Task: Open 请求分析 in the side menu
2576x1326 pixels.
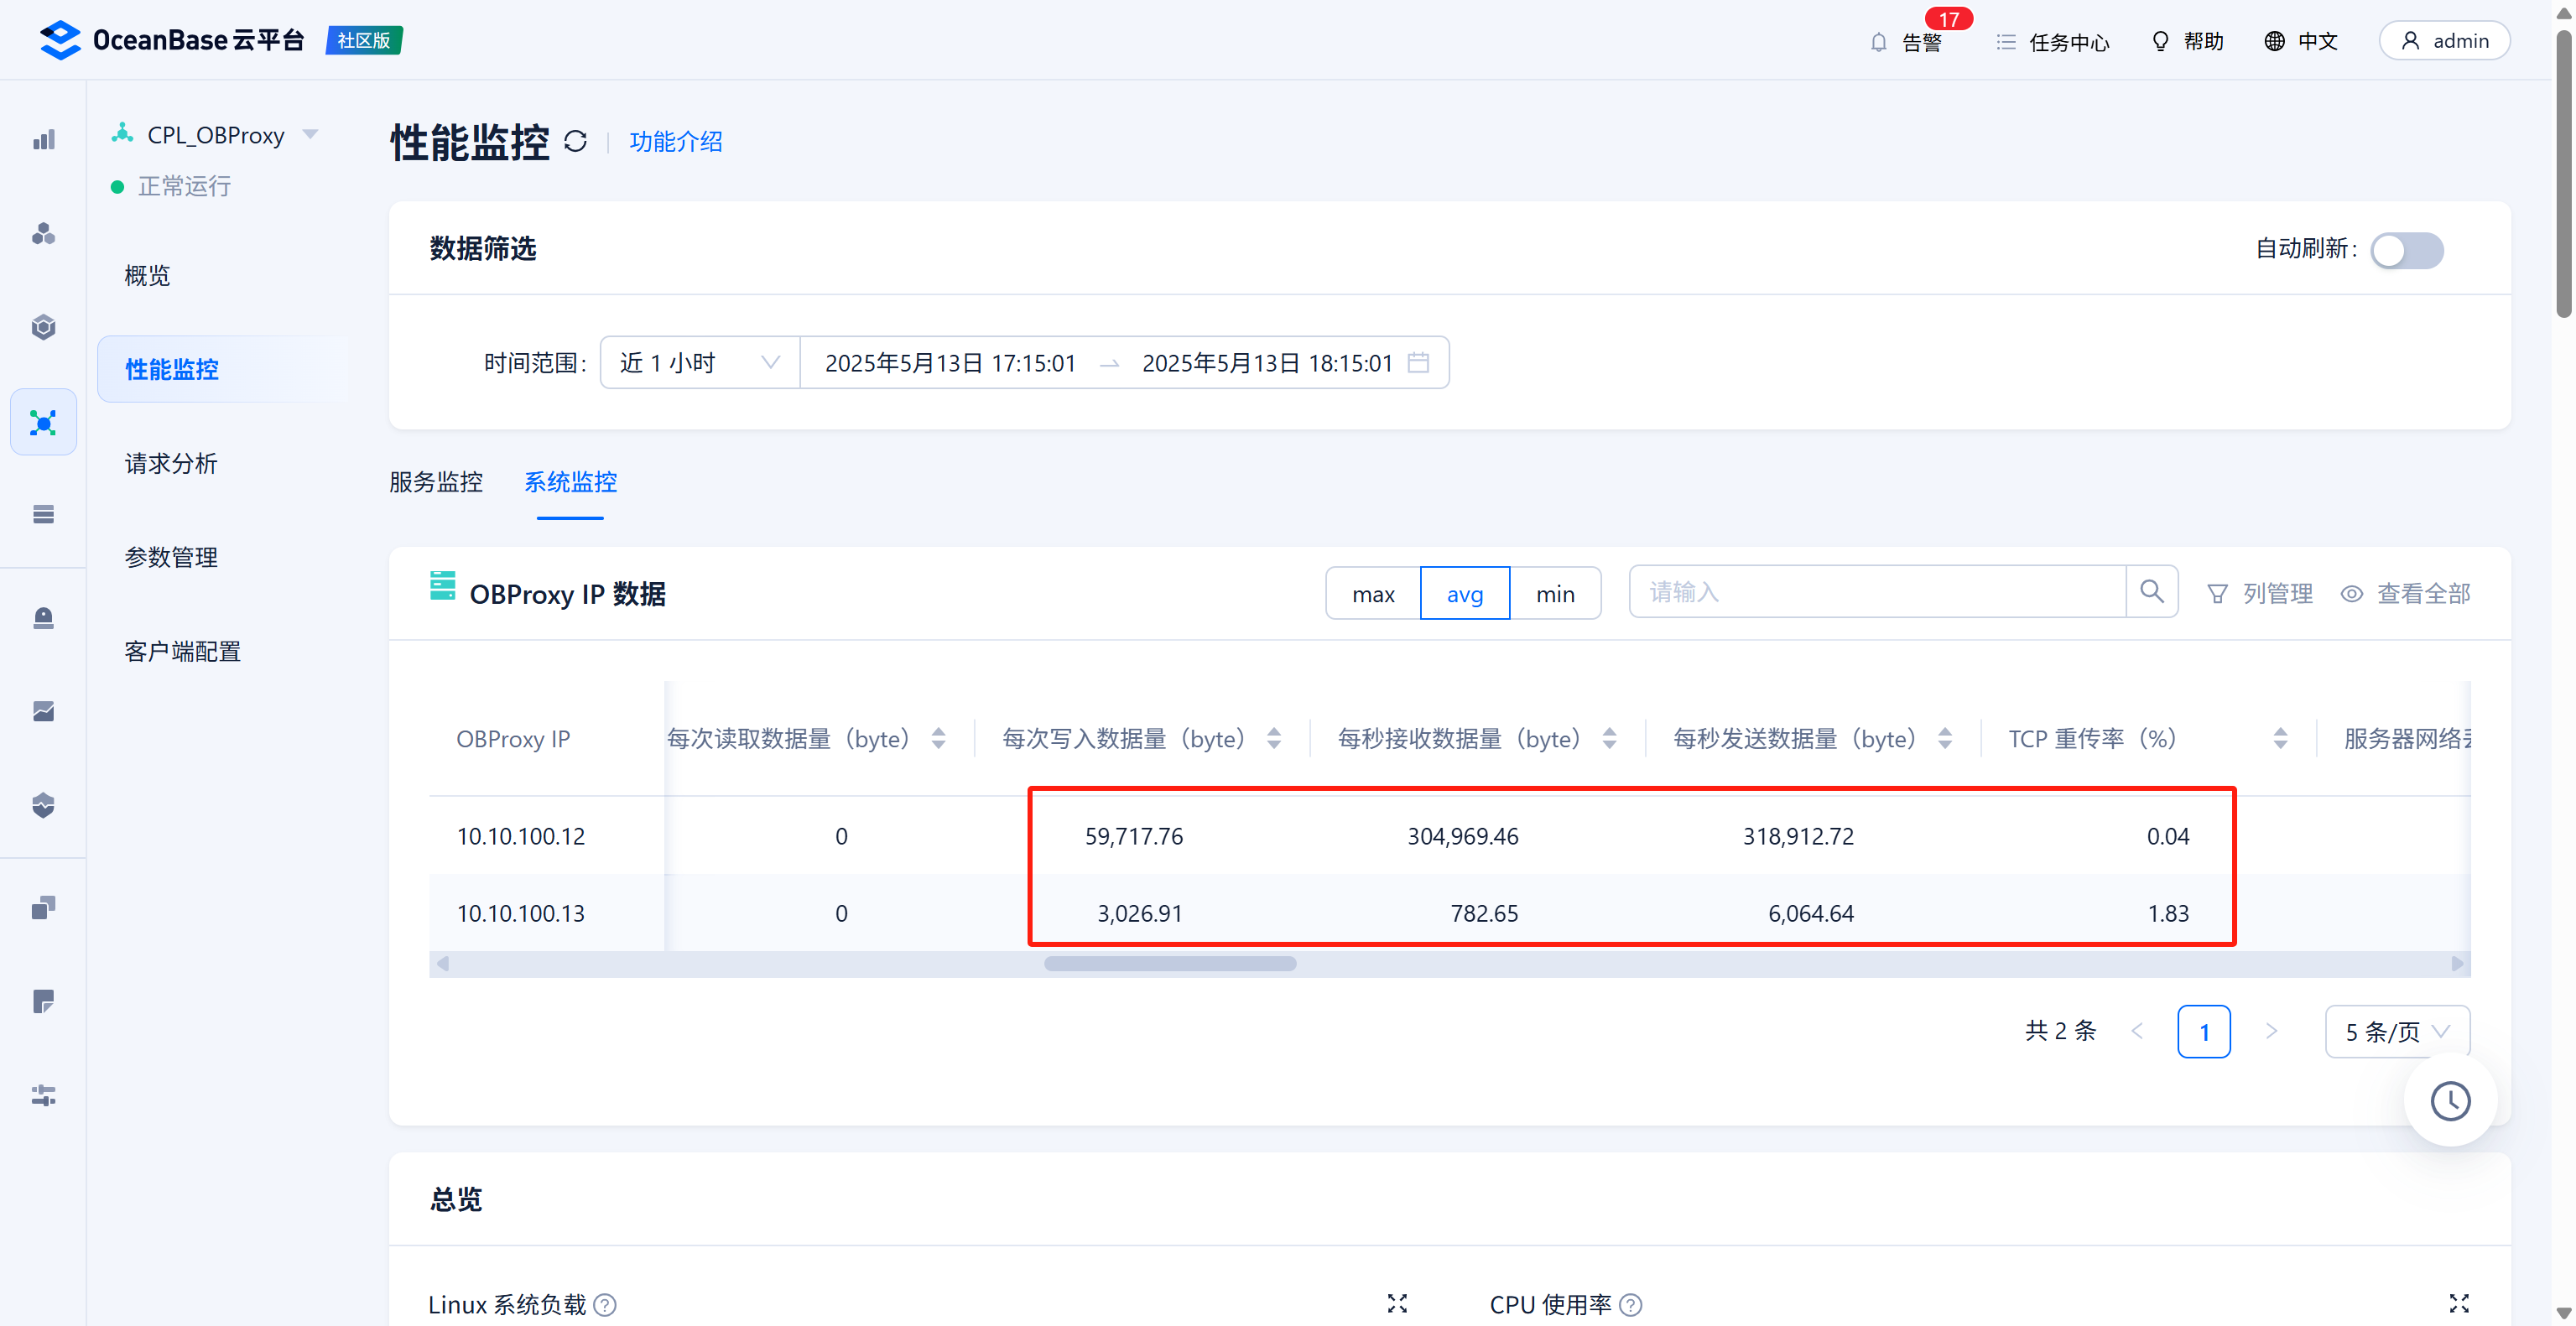Action: point(171,464)
